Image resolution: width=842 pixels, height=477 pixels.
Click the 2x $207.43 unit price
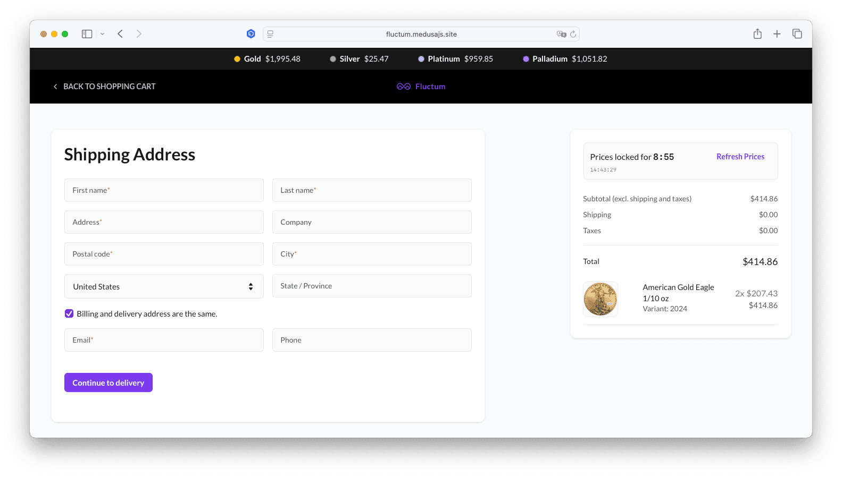point(756,293)
